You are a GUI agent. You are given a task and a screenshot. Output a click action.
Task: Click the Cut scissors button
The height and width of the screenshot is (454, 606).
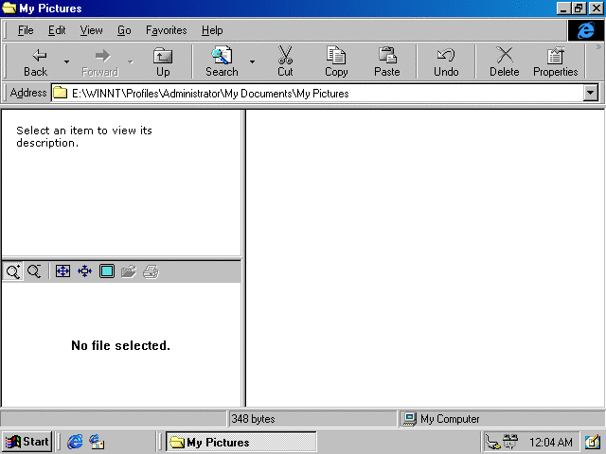[285, 61]
